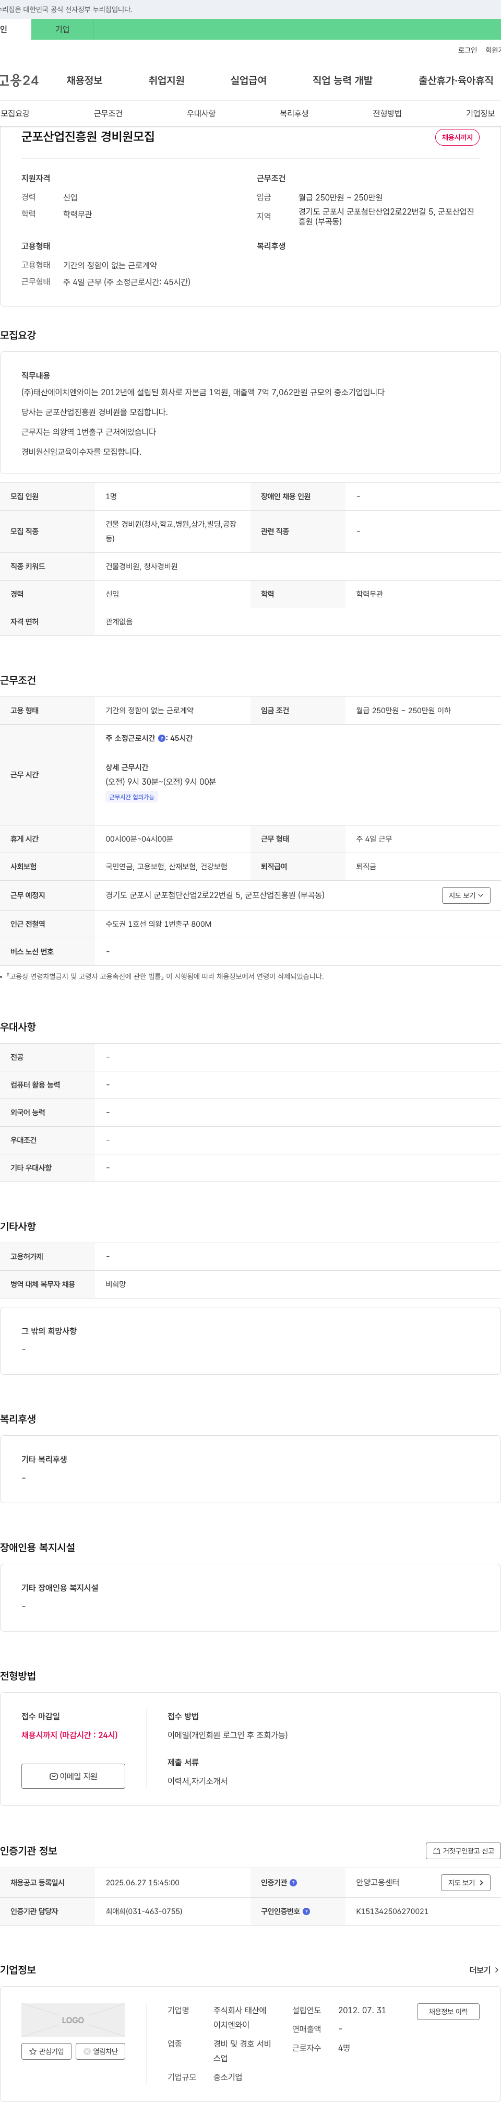
Task: Click registration date 2025.06.27 15:45:00
Action: pos(142,1883)
